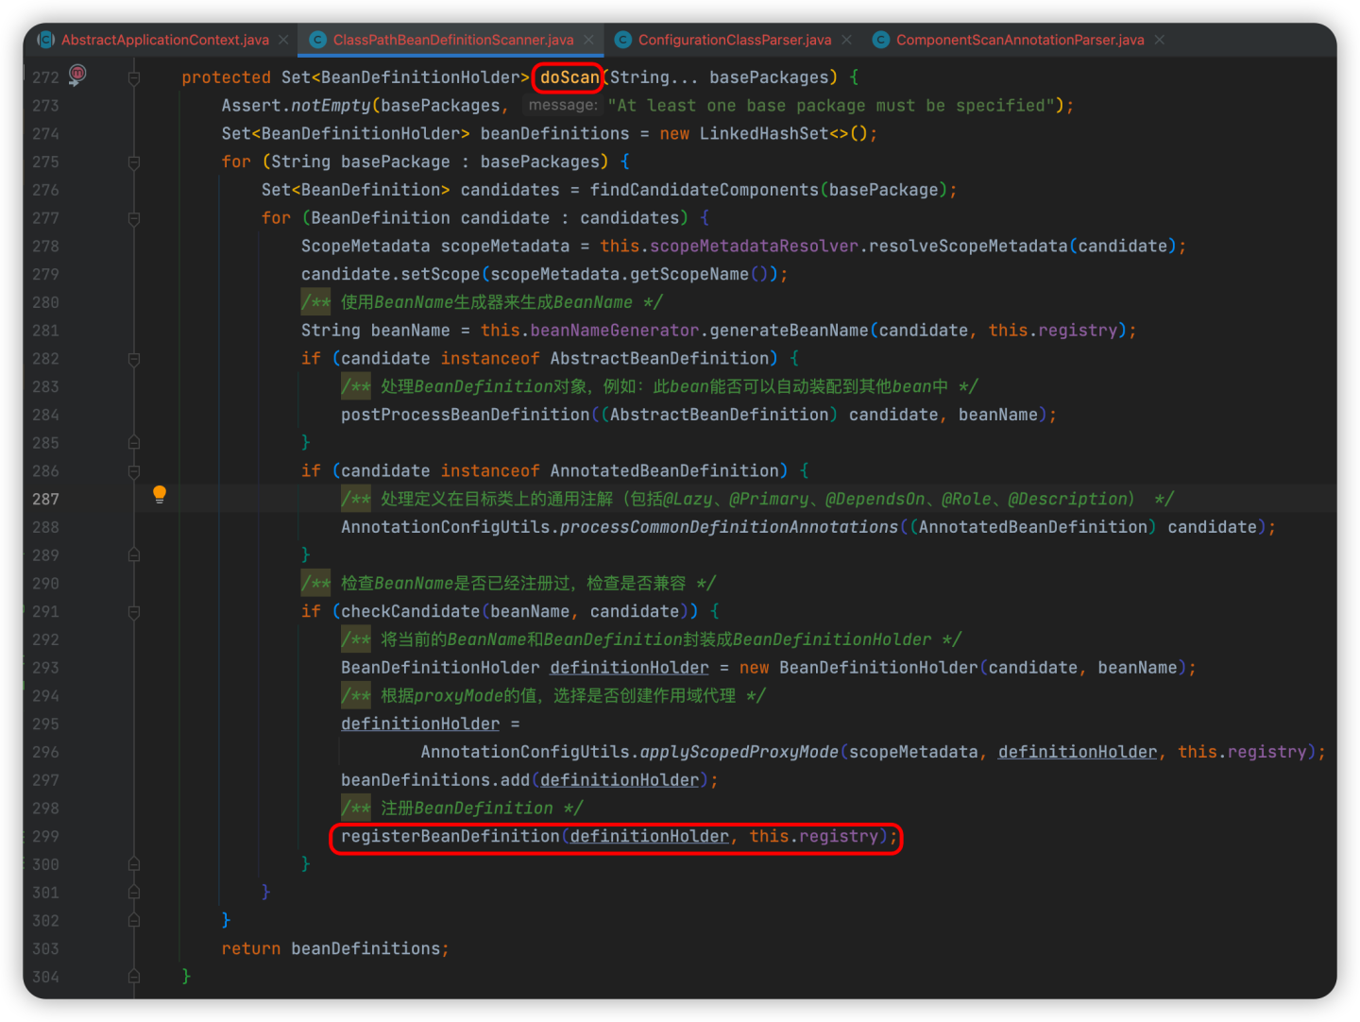Click 'message:' parameter hint on line 273
1360x1022 pixels.
(x=563, y=105)
